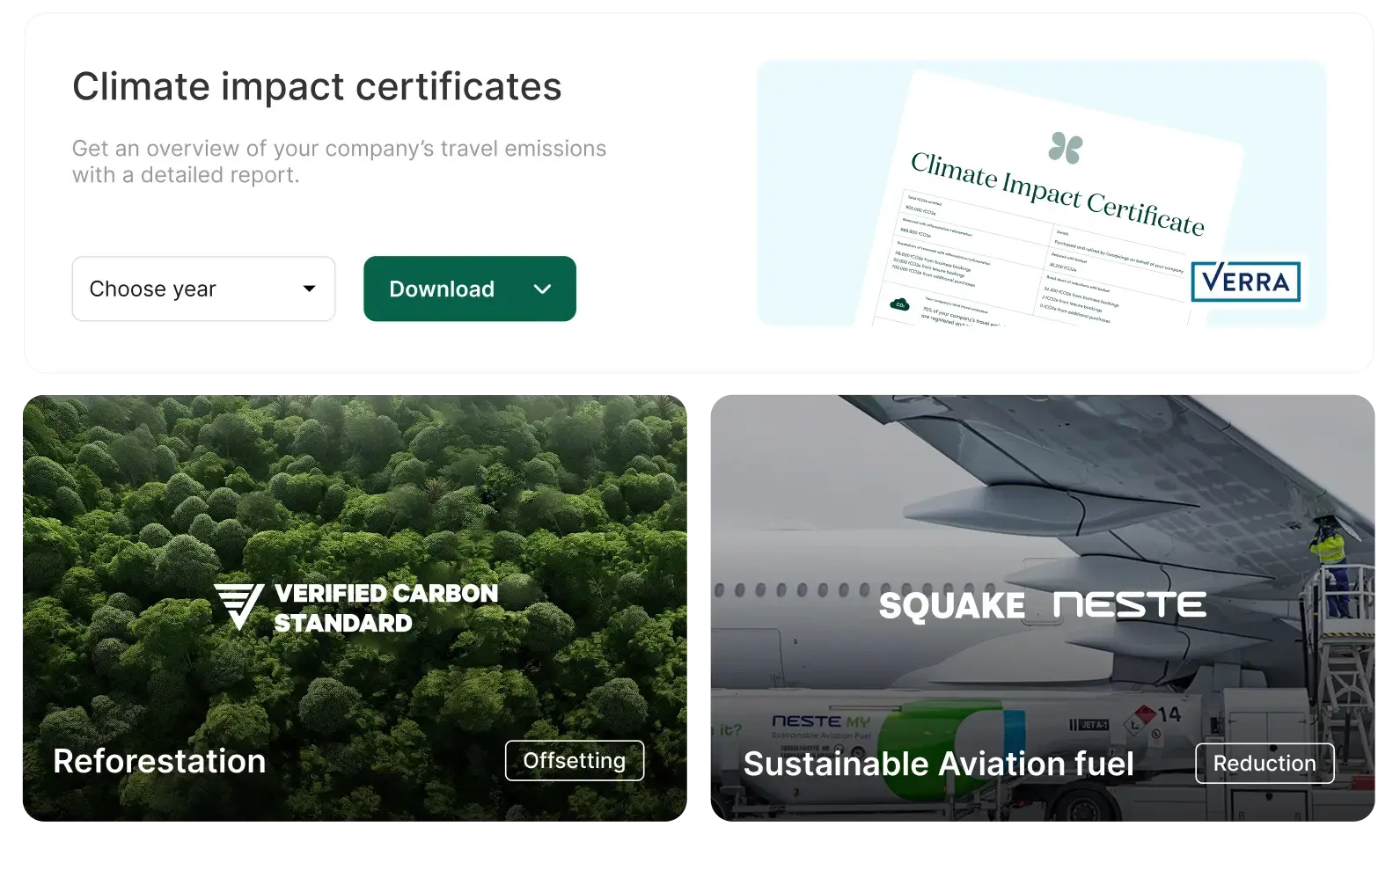Click the Reduction tag on aviation fuel card
Image resolution: width=1400 pixels, height=885 pixels.
coord(1264,763)
